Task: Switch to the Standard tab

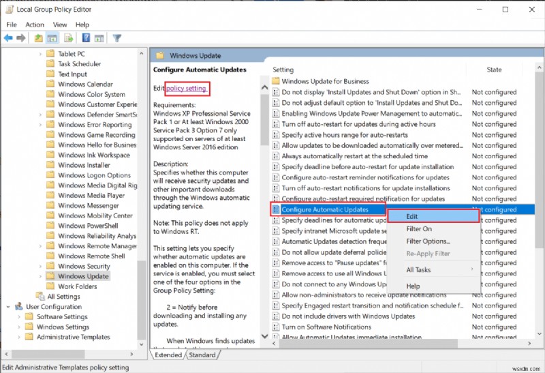Action: pos(202,355)
